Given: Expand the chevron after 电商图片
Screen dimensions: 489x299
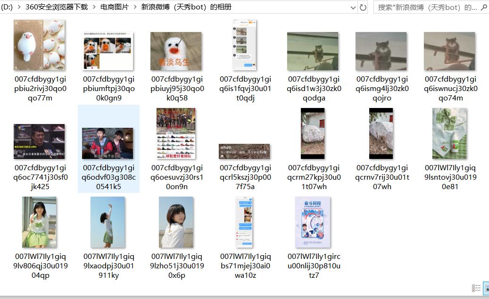Looking at the screenshot, I should (135, 7).
